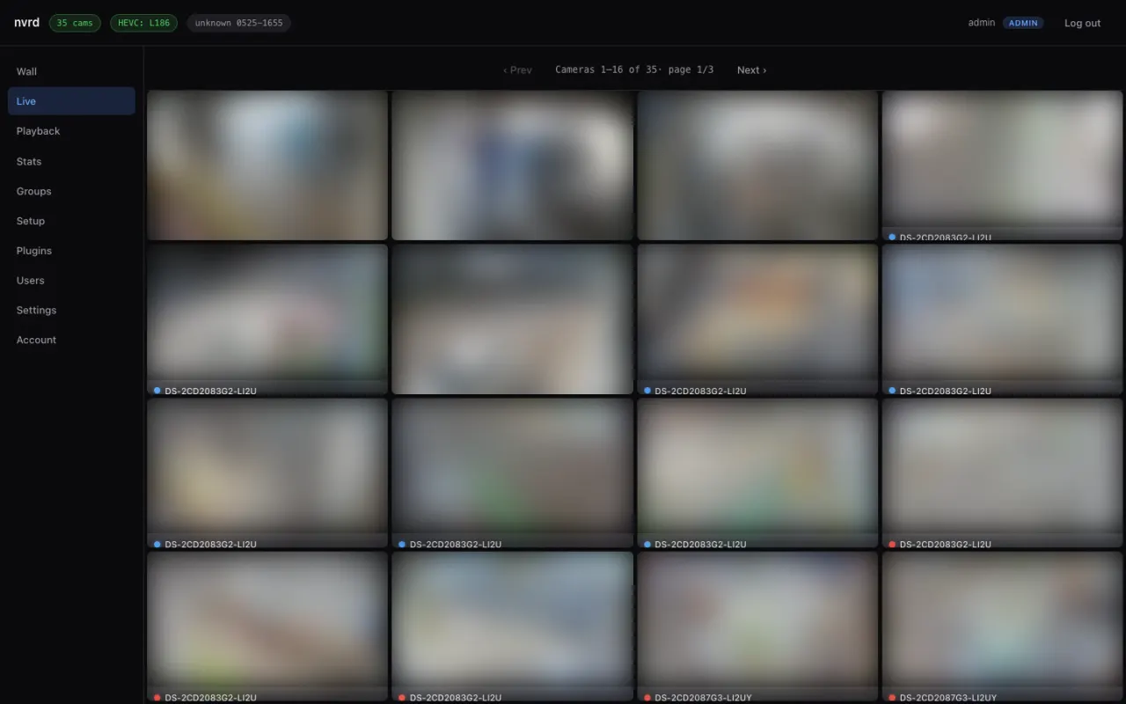This screenshot has height=704, width=1126.
Task: Go to the Next cameras page
Action: [x=751, y=70]
